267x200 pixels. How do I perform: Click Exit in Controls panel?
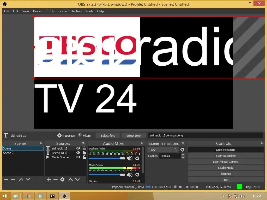pos(226,180)
